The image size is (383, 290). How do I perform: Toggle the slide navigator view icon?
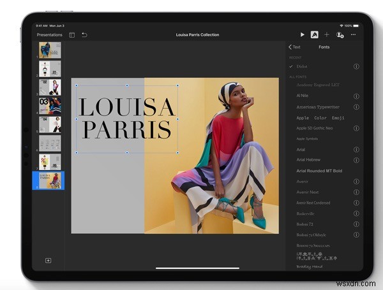click(x=71, y=35)
